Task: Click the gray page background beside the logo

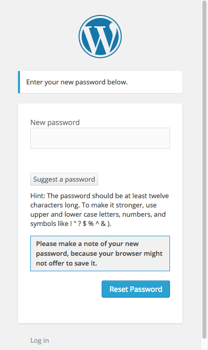Action: point(45,37)
